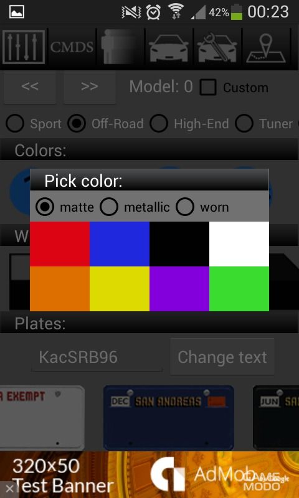The image size is (299, 498).
Task: Go to next model with >> button
Action: (89, 87)
